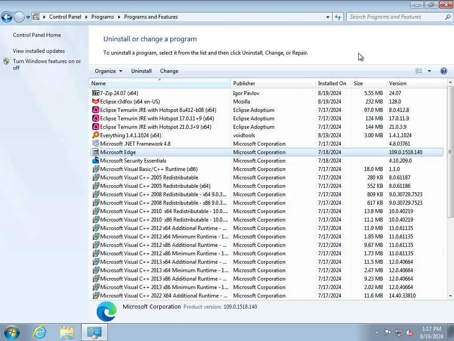
Task: Open the Help question mark icon
Action: click(443, 71)
